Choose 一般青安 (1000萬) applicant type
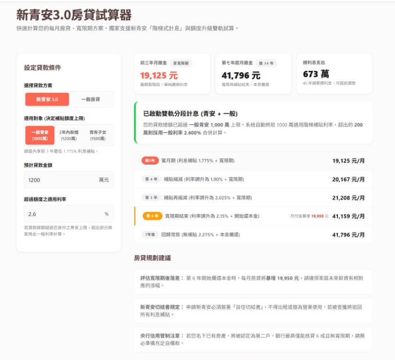Viewport: 395px width, 360px height. coord(40,135)
